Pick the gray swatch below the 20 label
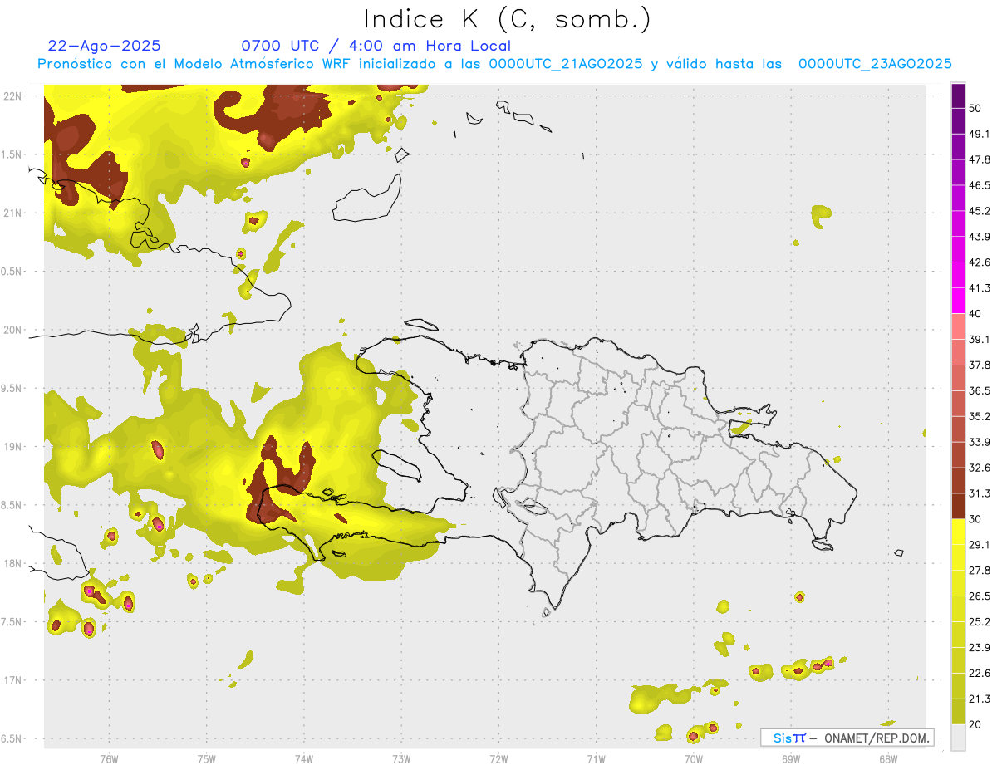Image resolution: width=997 pixels, height=770 pixels. tap(958, 738)
